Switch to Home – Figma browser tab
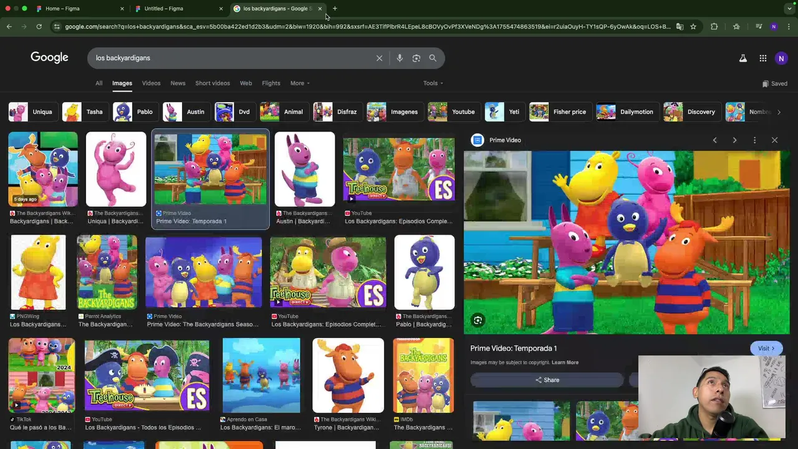 click(78, 9)
